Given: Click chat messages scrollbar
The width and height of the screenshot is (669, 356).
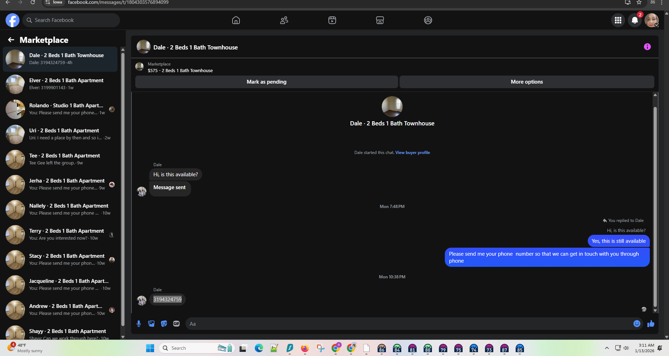Looking at the screenshot, I should pyautogui.click(x=655, y=207).
